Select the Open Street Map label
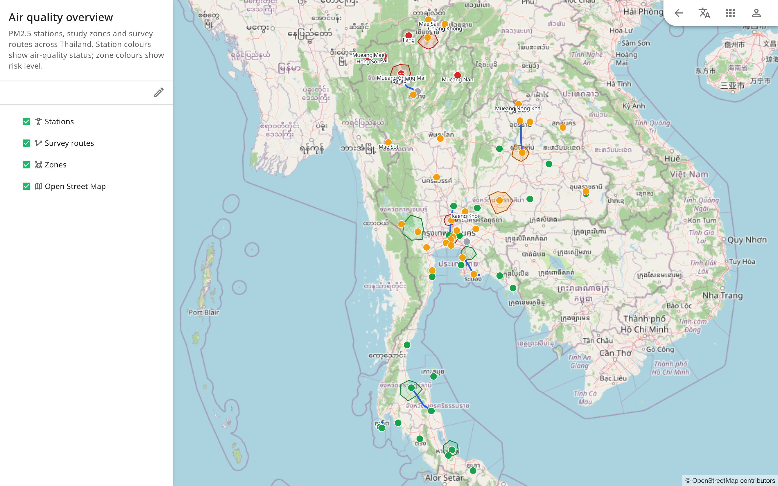This screenshot has height=486, width=778. 75,186
